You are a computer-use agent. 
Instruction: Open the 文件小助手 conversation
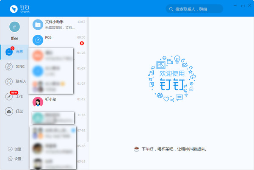tap(57, 25)
